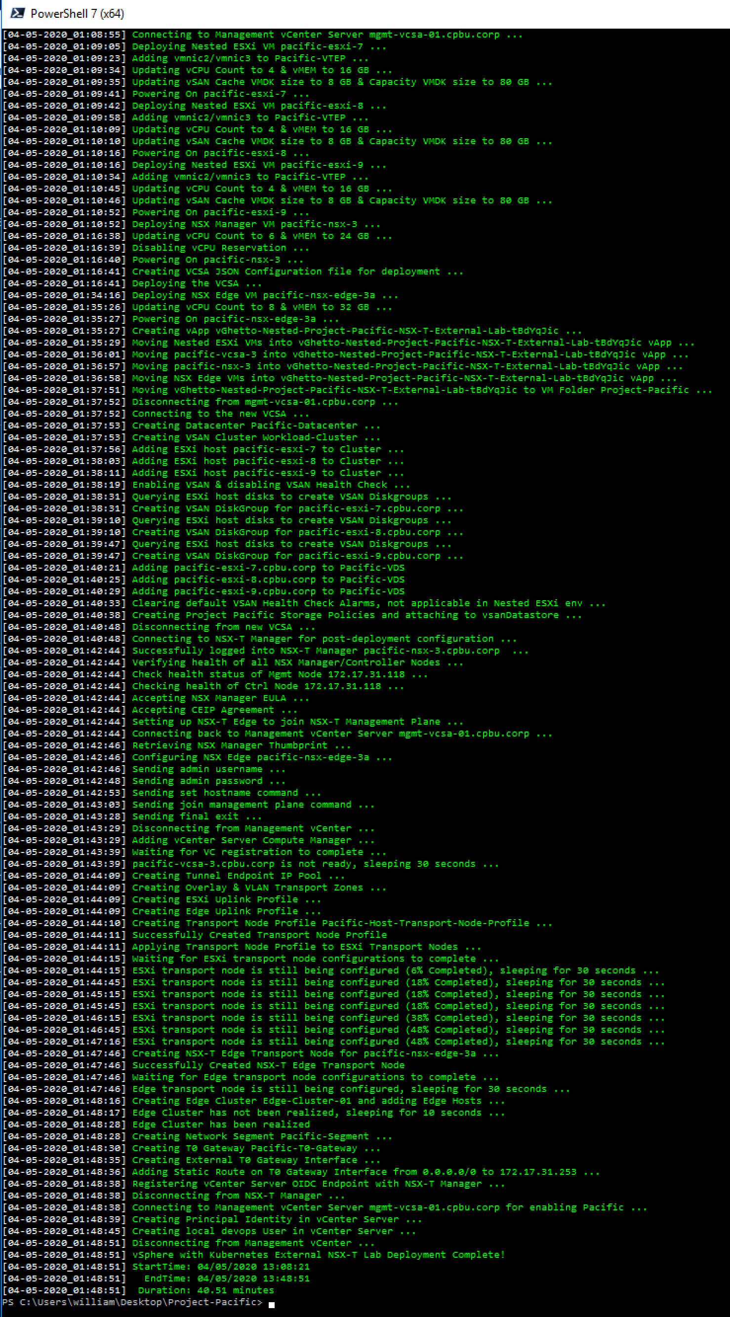Click the '(6% Completed)' transport node line
This screenshot has width=730, height=1317.
click(x=331, y=970)
